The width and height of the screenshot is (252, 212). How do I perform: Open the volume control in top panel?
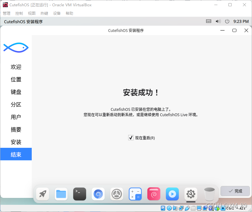218,21
